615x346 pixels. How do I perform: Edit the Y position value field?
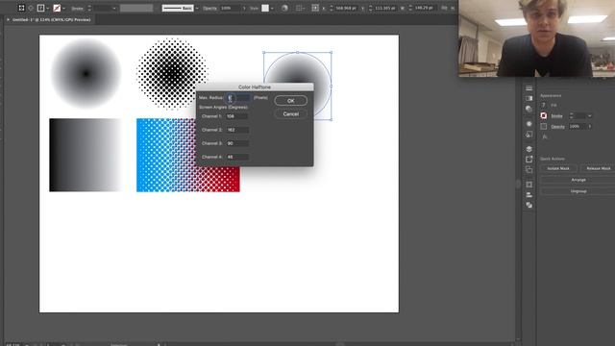[384, 8]
